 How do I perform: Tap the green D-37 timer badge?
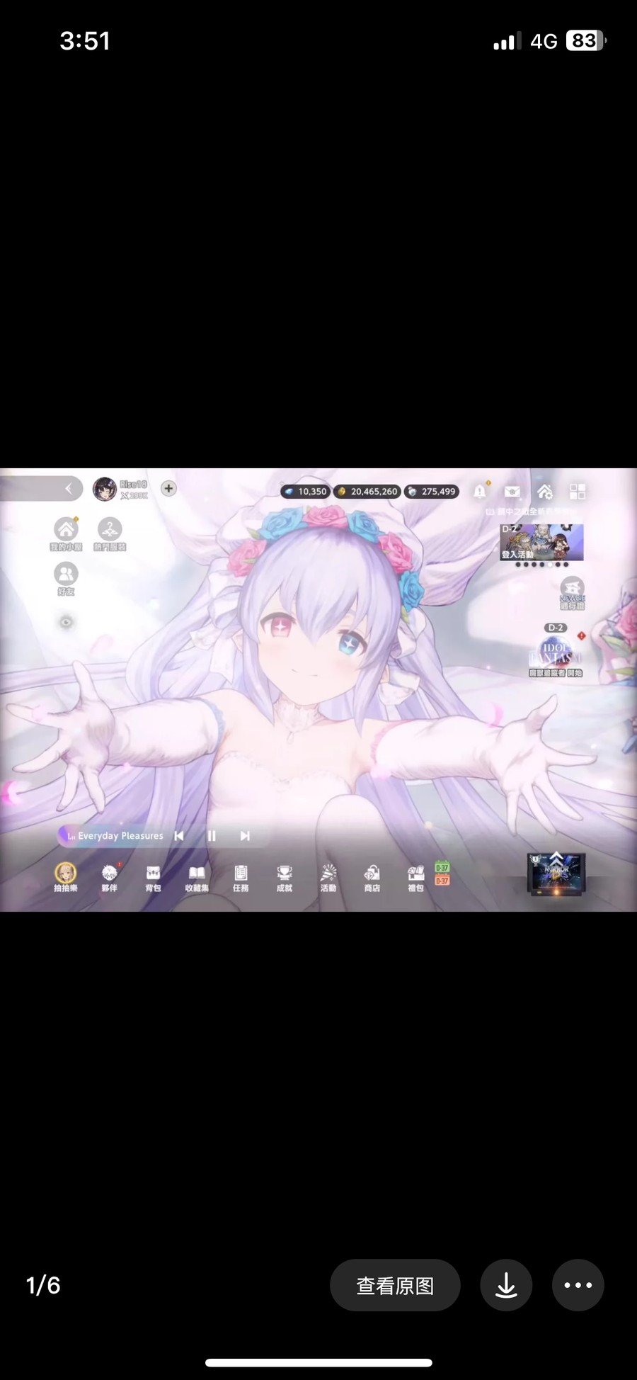442,868
